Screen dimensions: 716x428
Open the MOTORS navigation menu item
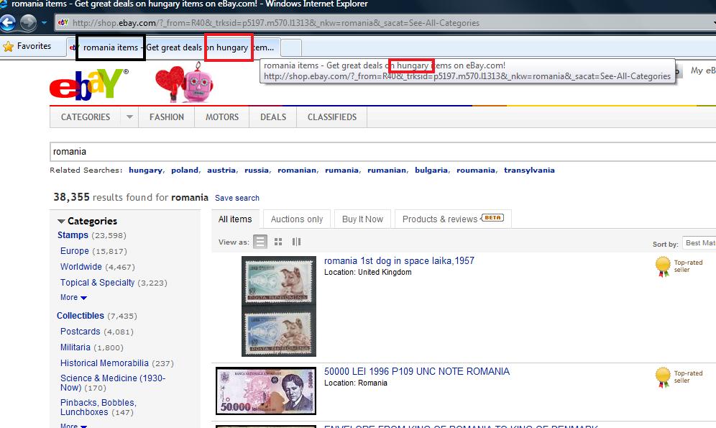tap(222, 117)
